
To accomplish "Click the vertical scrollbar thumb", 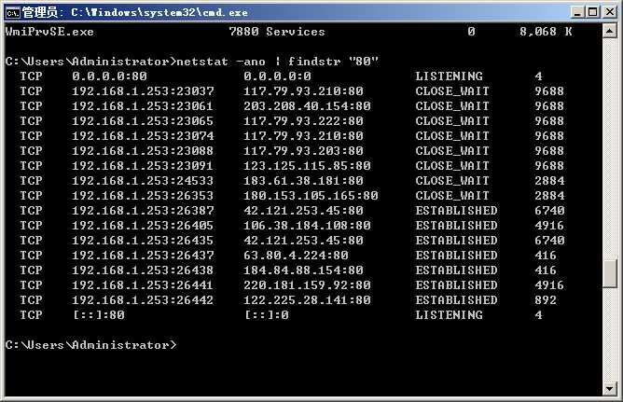I will coord(610,273).
